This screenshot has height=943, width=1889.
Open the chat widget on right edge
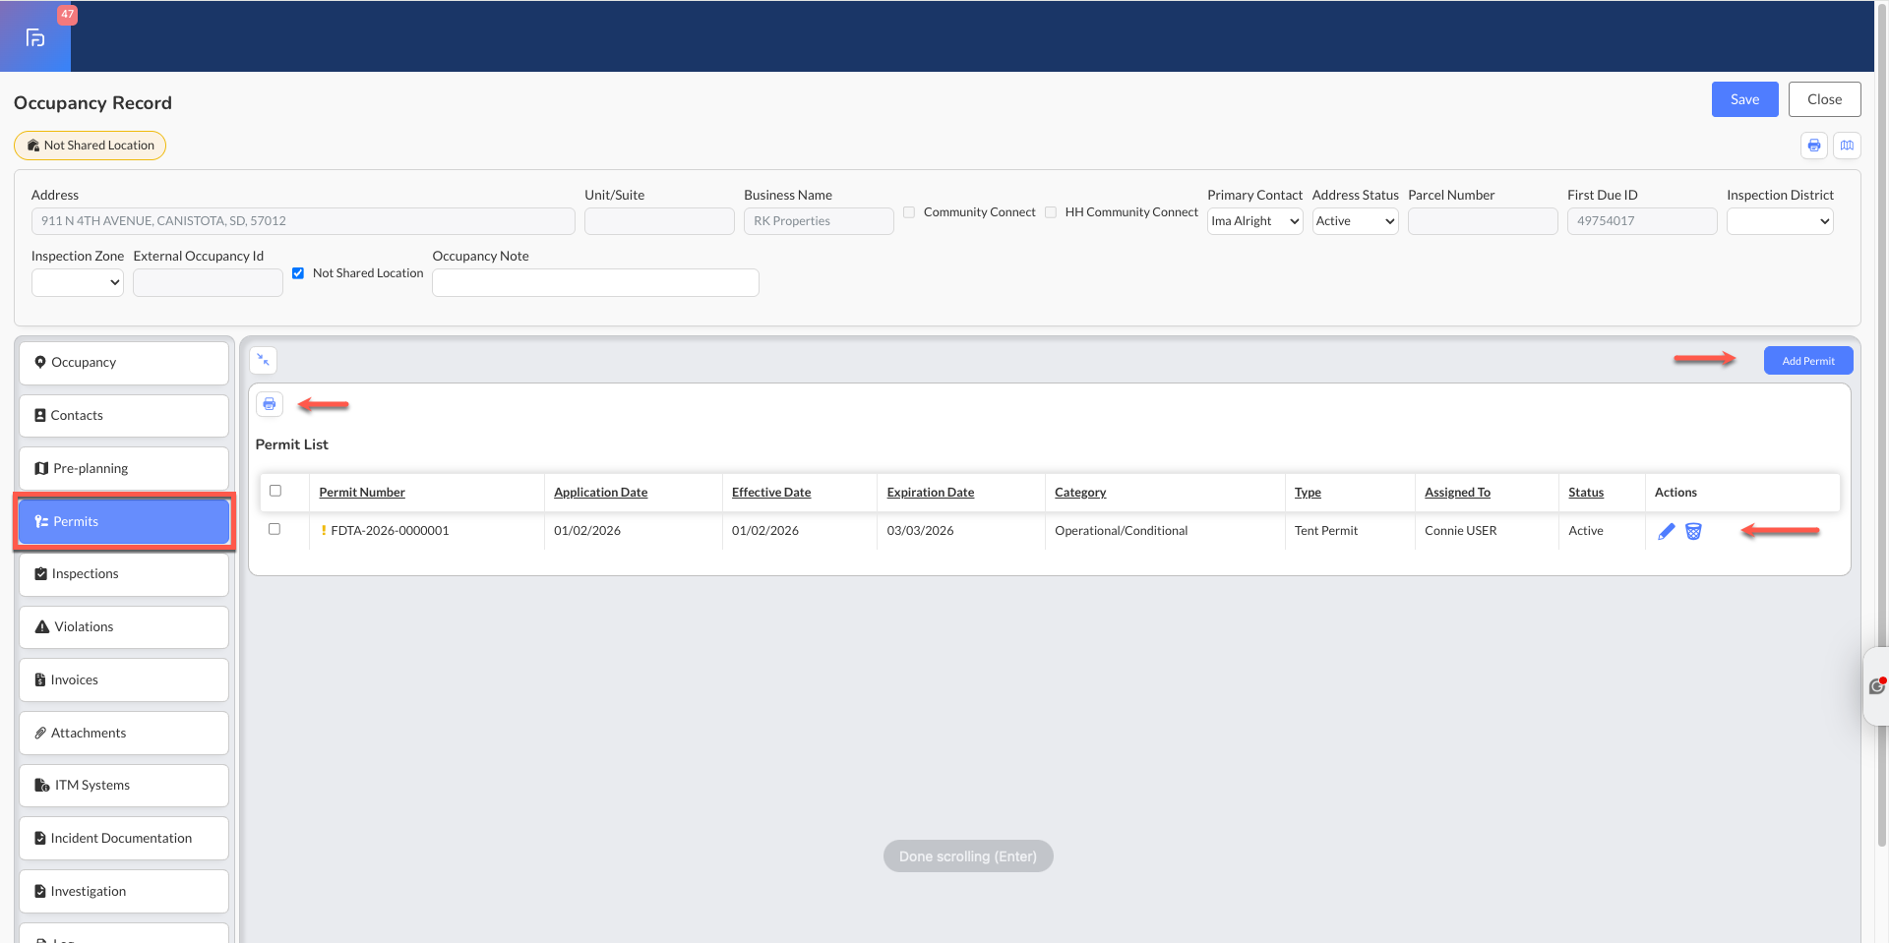pyautogui.click(x=1877, y=686)
